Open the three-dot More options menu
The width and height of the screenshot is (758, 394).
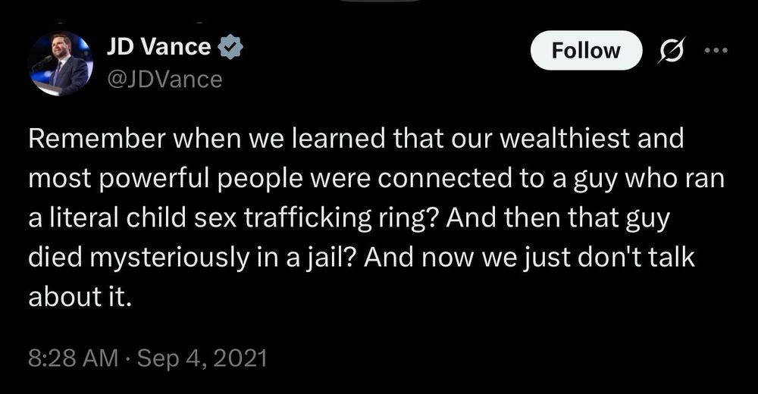pos(714,51)
